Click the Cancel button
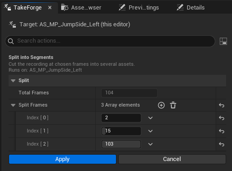This screenshot has height=171, width=232. click(172, 159)
